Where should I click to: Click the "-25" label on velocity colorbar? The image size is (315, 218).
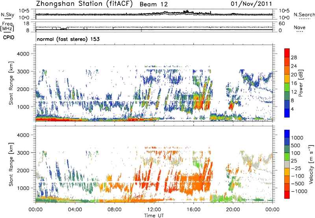pyautogui.click(x=296, y=168)
